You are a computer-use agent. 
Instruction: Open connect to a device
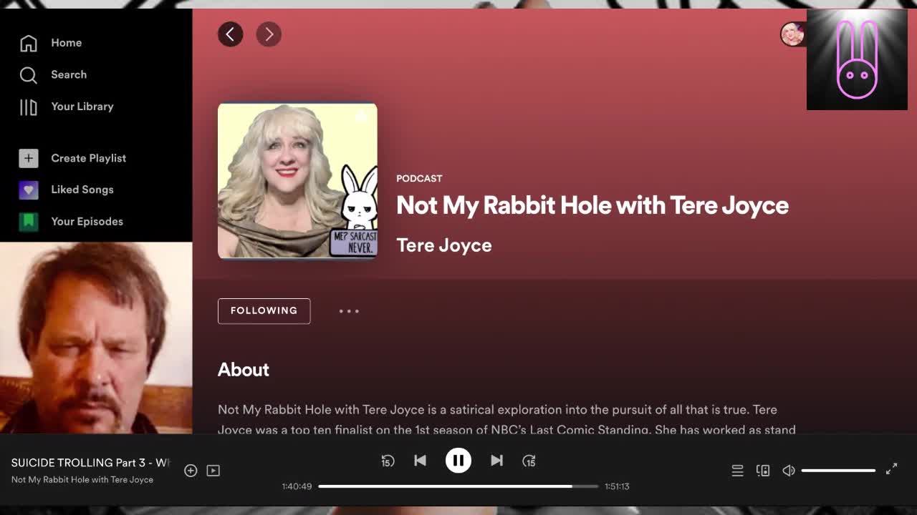pos(763,470)
